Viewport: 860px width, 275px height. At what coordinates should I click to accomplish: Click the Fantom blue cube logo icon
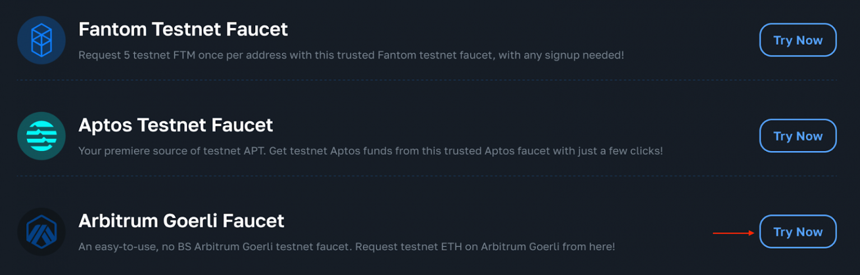[x=41, y=40]
